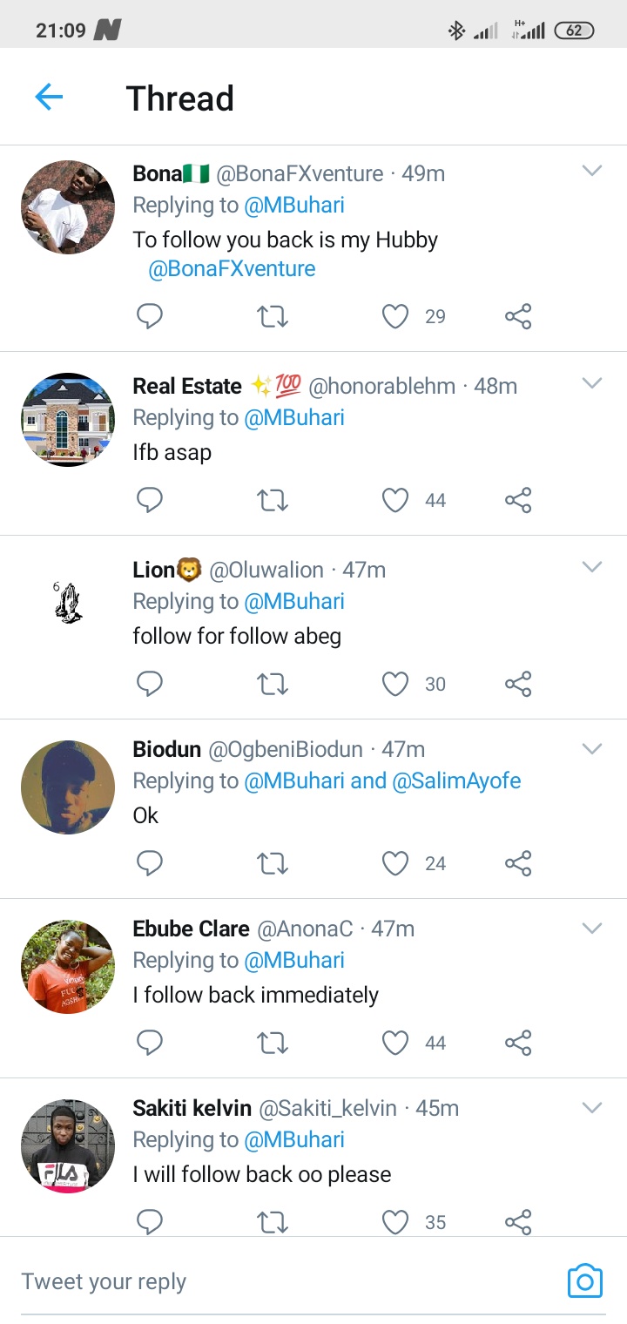The image size is (627, 1324).
Task: Open more options on Sakiti kelvin's tweet
Action: [x=592, y=1107]
